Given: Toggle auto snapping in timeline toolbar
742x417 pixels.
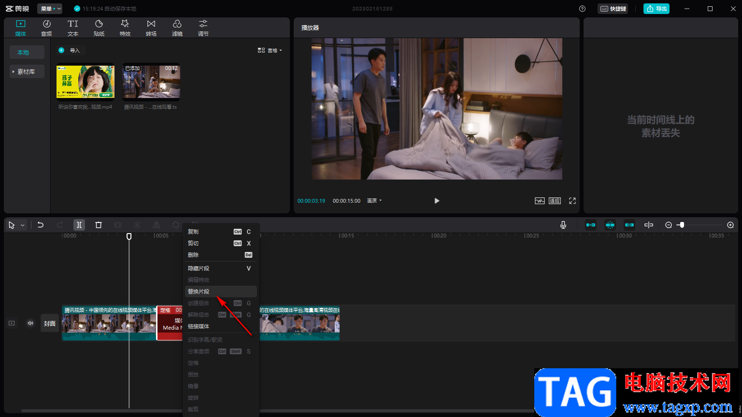Looking at the screenshot, I should (x=610, y=225).
